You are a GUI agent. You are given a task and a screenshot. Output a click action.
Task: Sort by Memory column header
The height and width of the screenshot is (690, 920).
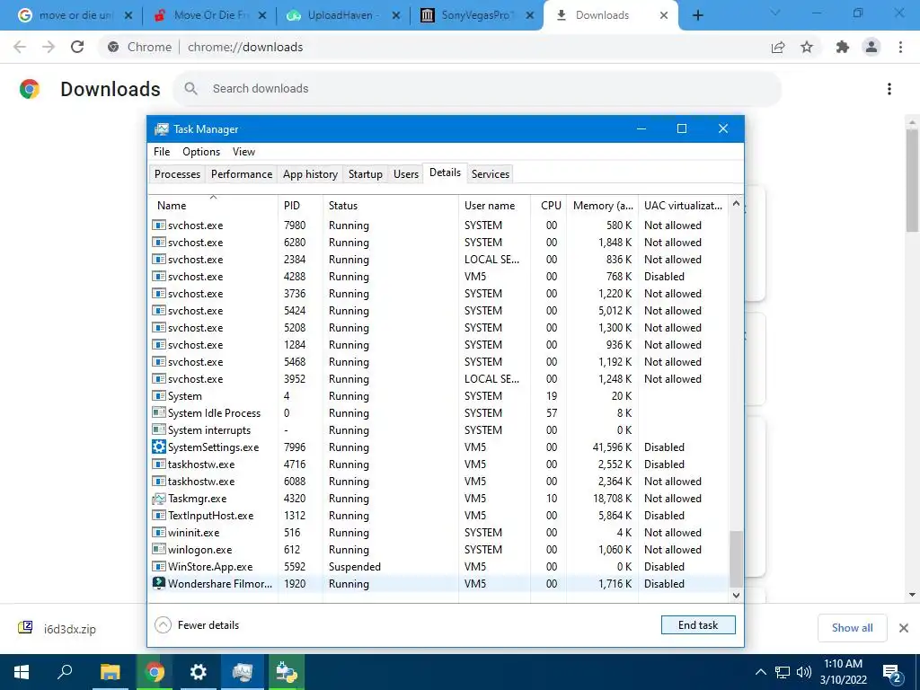(603, 206)
